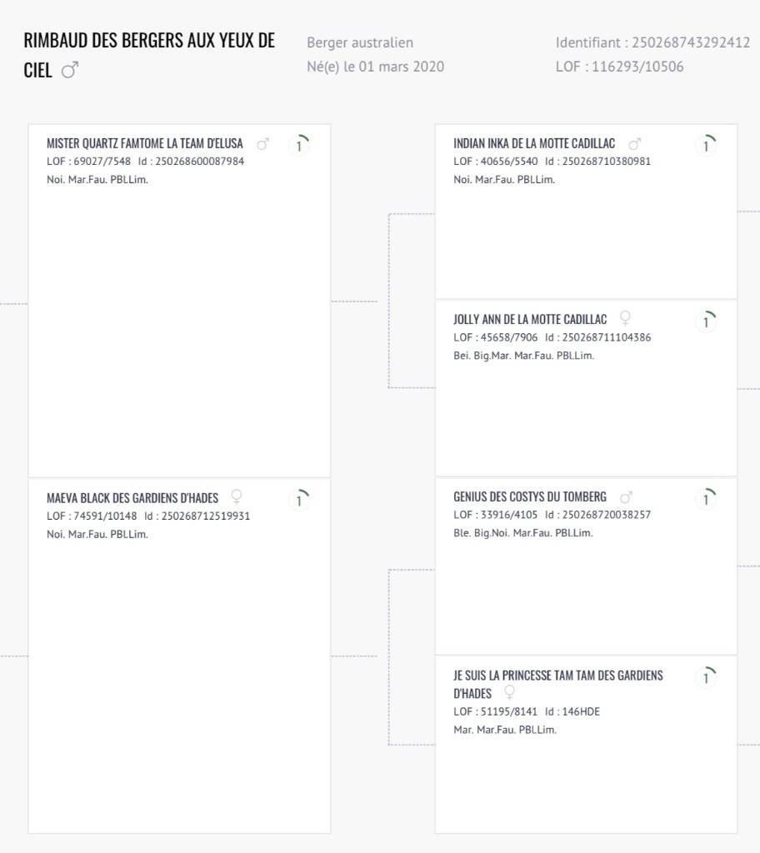Click male symbol beside Mister Quartz Famtome

[263, 144]
